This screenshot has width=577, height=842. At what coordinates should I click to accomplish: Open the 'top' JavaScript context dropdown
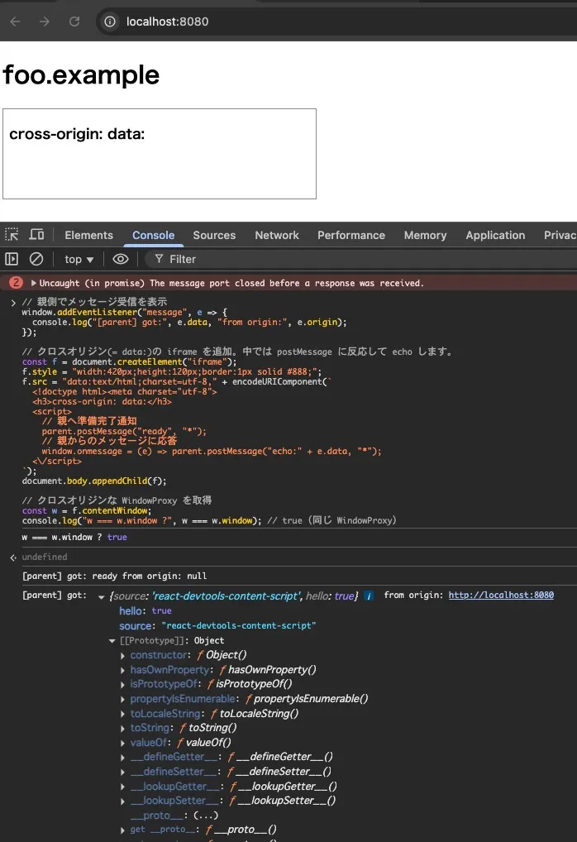tap(79, 259)
